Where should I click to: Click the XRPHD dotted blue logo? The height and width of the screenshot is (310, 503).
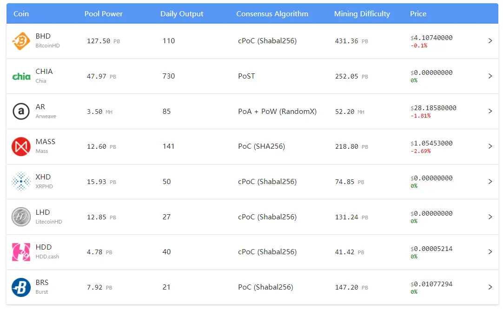(21, 181)
